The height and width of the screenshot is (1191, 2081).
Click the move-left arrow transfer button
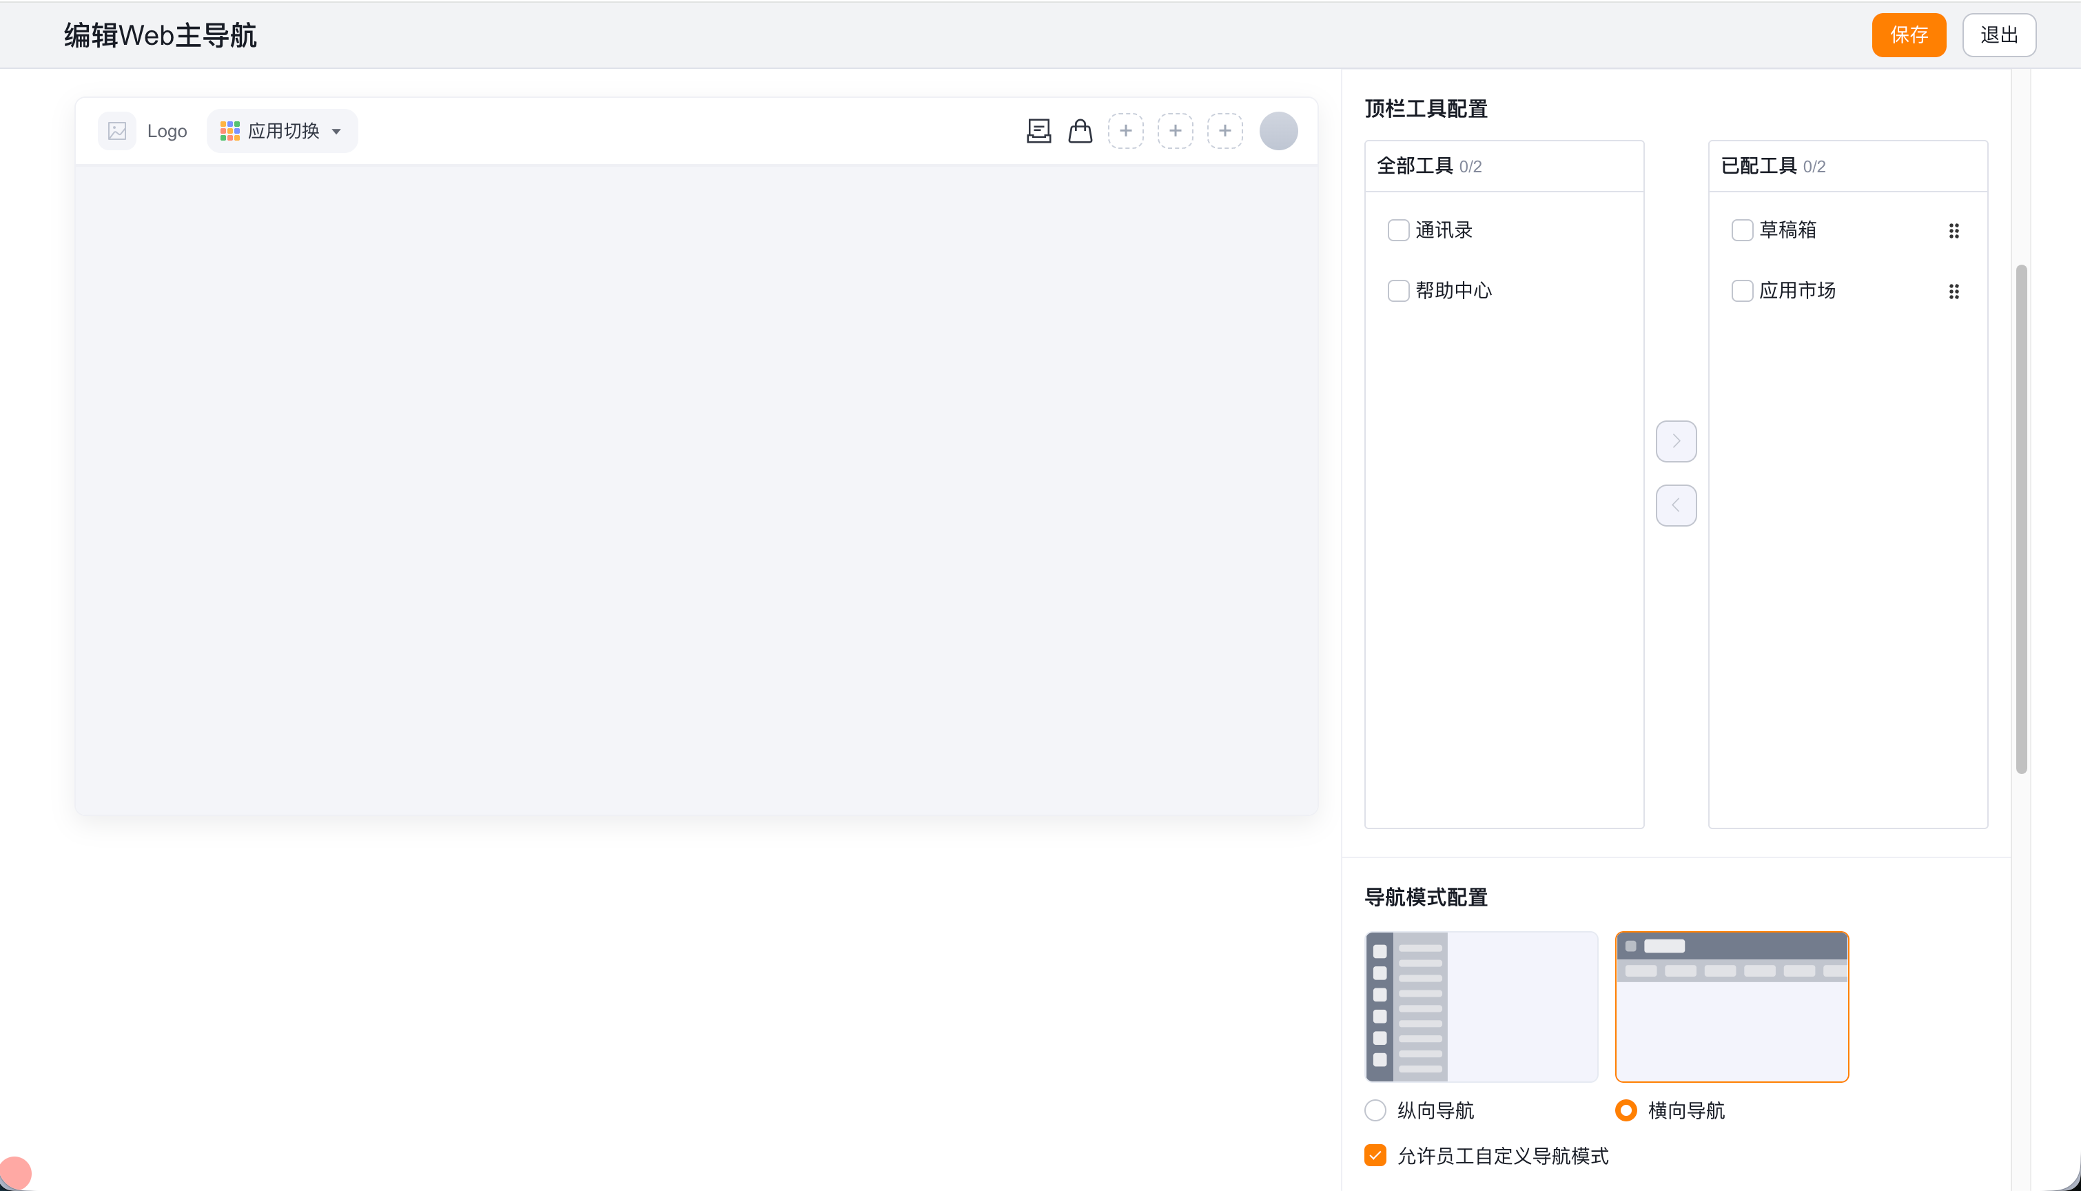coord(1677,505)
